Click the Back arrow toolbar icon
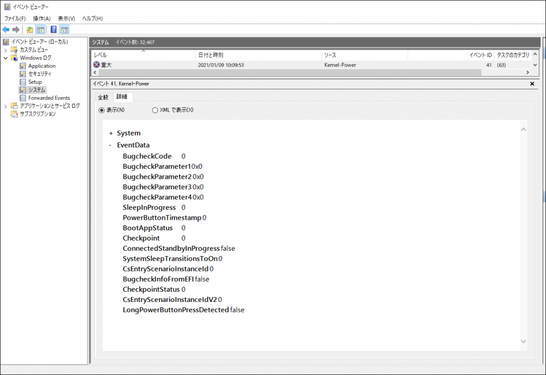Screen dimensions: 546x375 pyautogui.click(x=5, y=30)
